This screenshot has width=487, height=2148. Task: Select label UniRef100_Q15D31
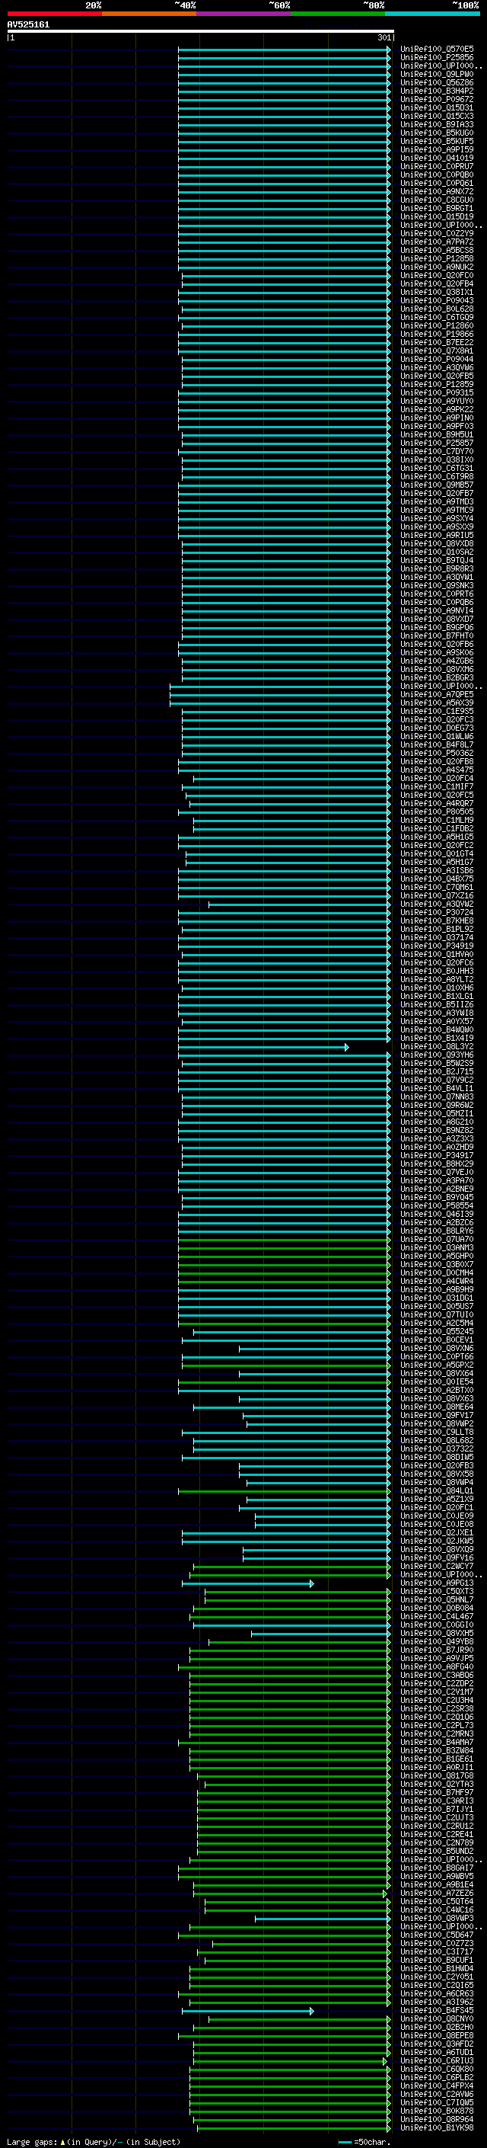pos(436,107)
